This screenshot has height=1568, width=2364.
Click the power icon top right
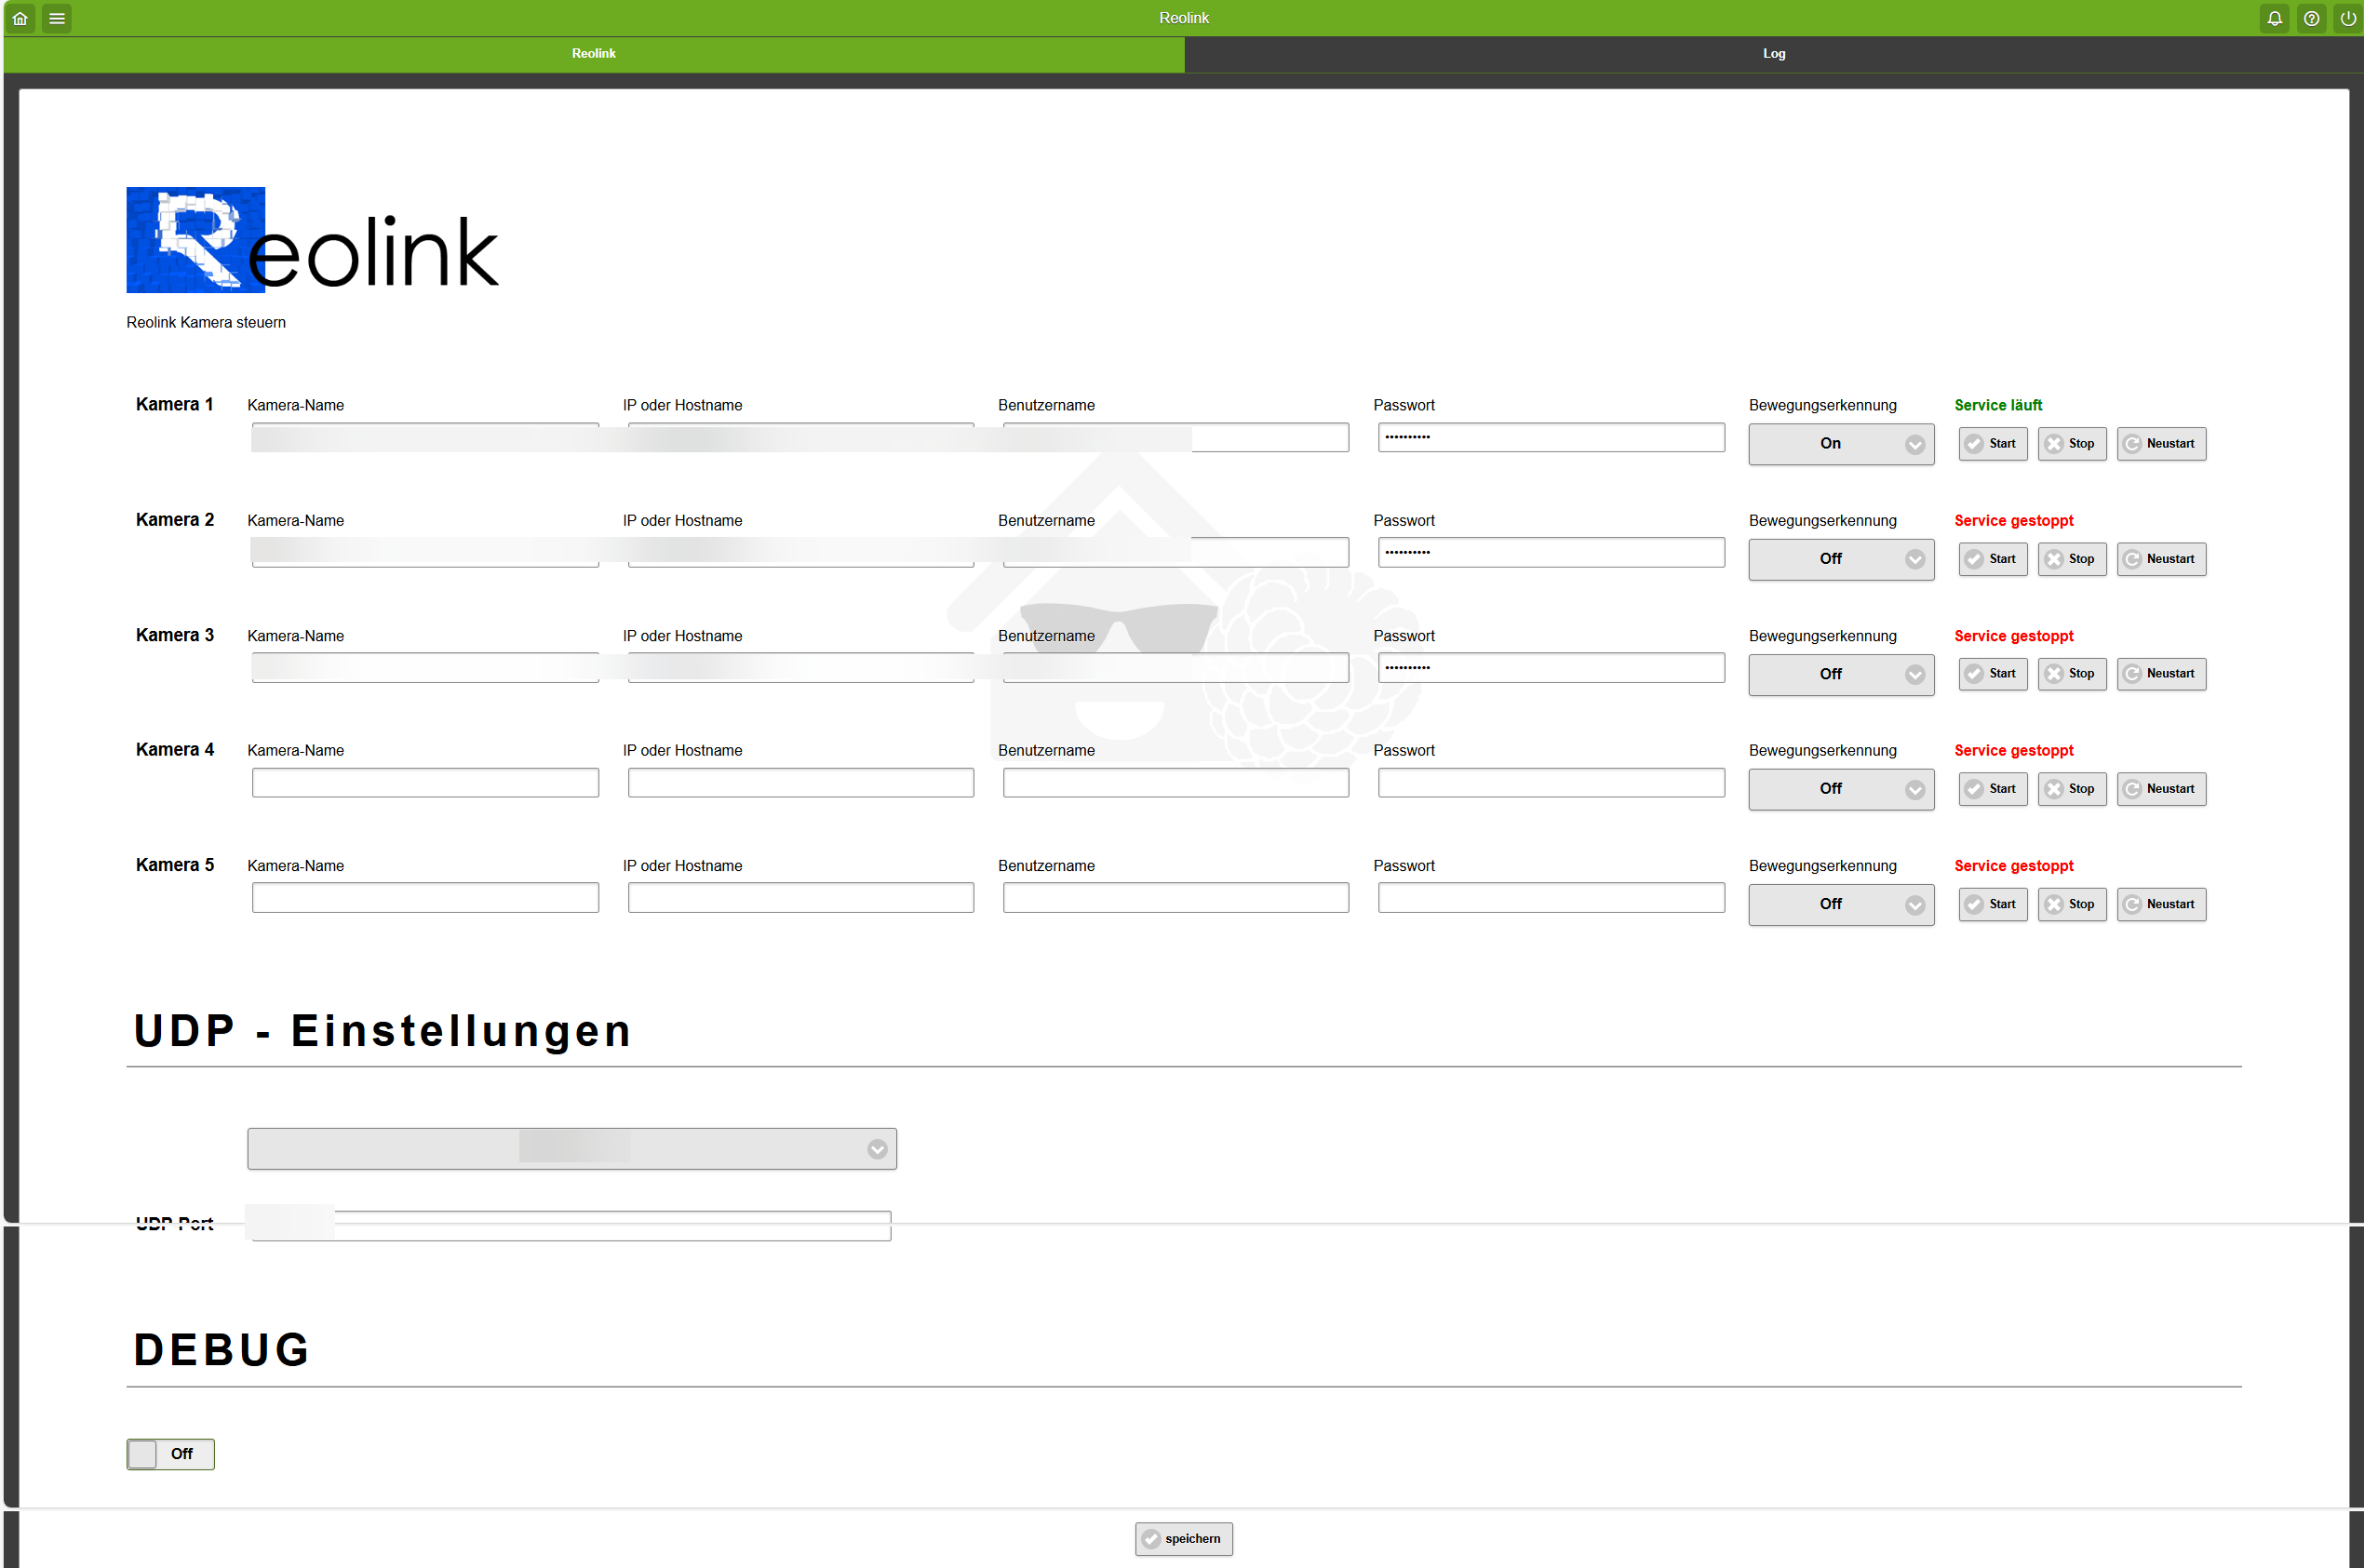2347,18
